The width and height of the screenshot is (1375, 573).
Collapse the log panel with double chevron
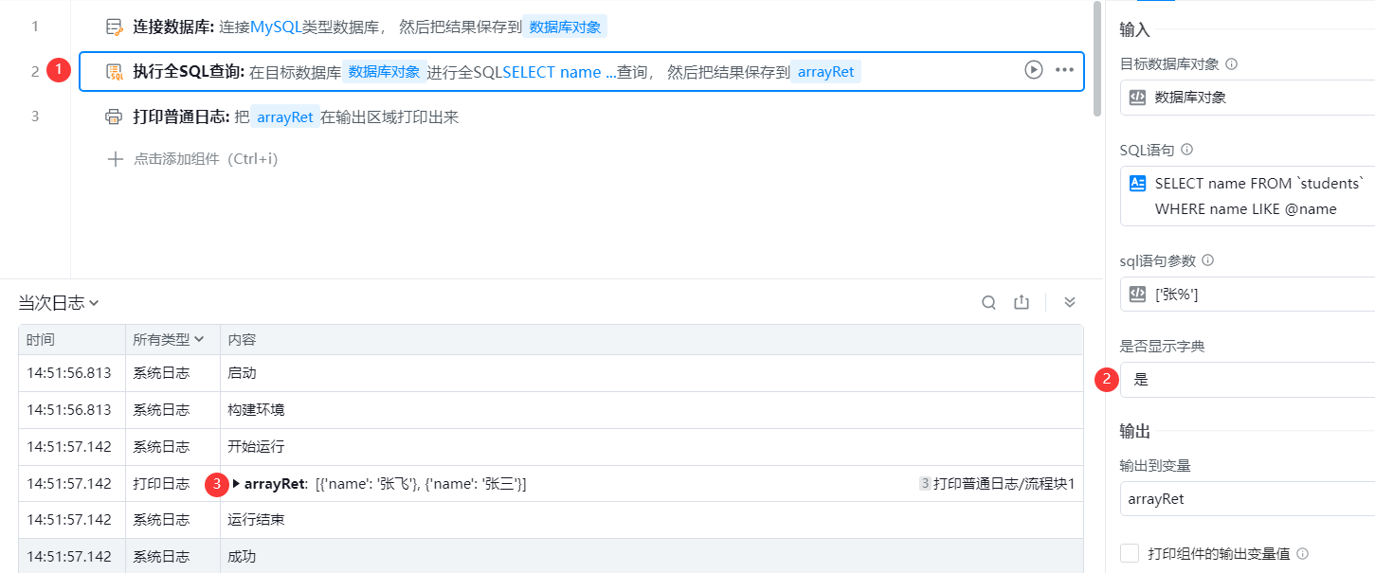click(x=1070, y=302)
